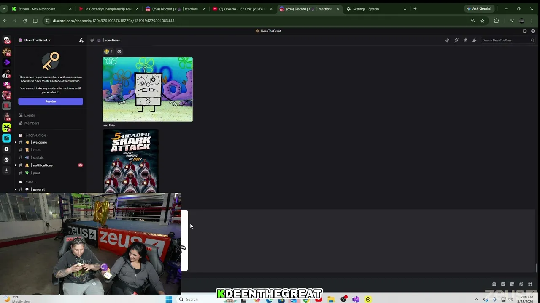Toggle the laughing emoji reaction count
Viewport: 540px width, 303px height.
[x=108, y=51]
